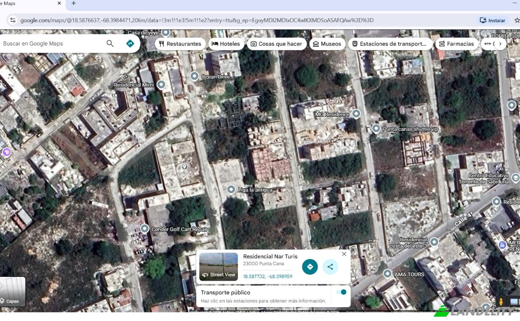Screen dimensions: 520x321
Task: Select the Restaurantes category chip
Action: [180, 43]
